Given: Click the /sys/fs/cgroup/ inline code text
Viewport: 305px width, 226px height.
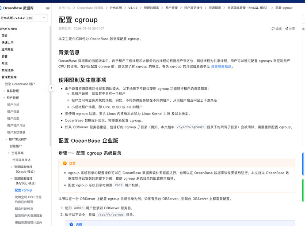Looking at the screenshot, I should 191,127.
